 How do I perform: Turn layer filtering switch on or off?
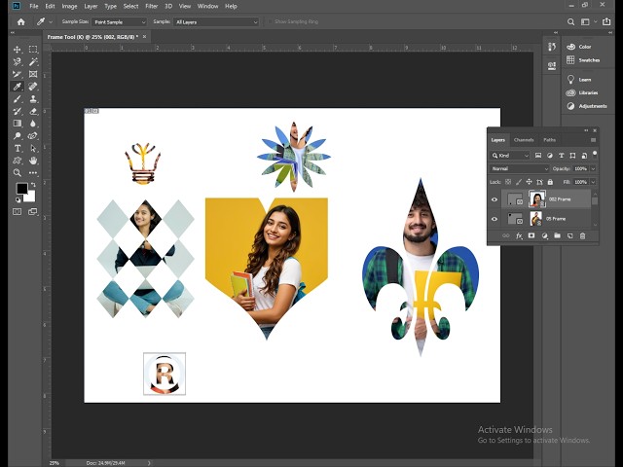595,154
